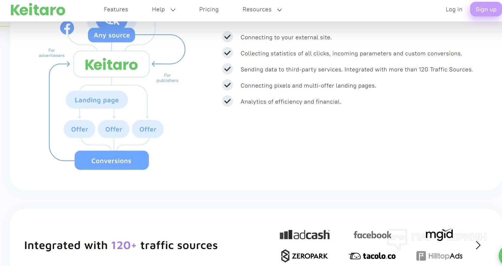Screen dimensions: 502x266
Task: Go to the Pricing page
Action: click(209, 10)
